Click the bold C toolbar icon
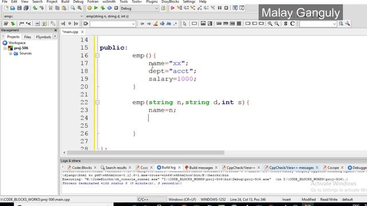 (x=292, y=23)
